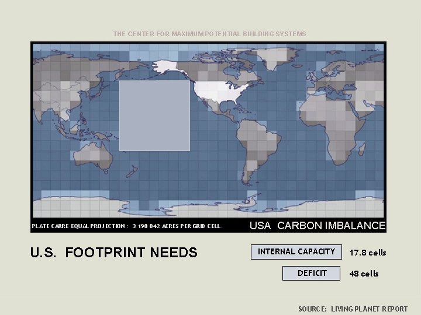The image size is (421, 315).
Task: Click the large deficit square on map
Action: click(x=154, y=116)
